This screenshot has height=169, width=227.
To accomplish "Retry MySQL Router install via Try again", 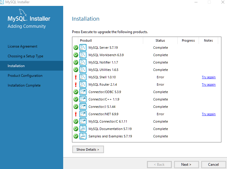I will [209, 84].
